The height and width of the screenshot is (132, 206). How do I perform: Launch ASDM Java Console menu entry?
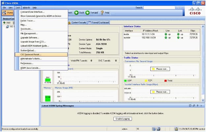click(41, 68)
